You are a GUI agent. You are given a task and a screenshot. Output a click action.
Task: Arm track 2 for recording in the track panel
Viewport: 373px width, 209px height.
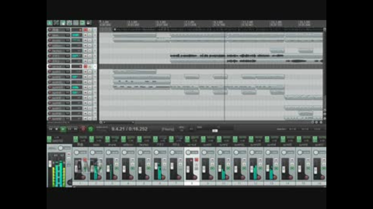tap(50, 35)
